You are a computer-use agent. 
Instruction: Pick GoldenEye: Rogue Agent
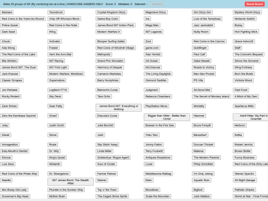click(113, 158)
